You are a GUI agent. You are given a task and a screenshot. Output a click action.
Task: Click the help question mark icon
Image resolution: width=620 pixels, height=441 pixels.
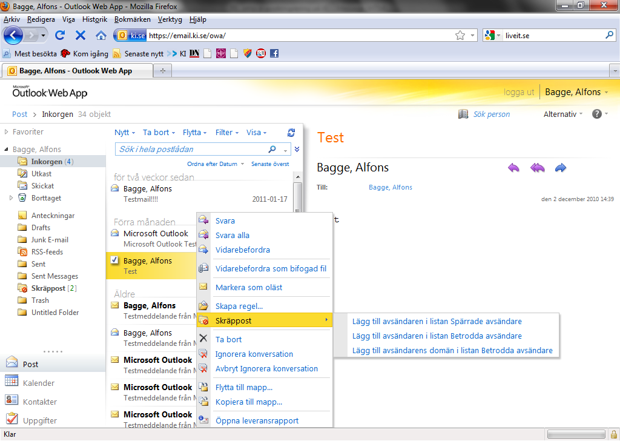click(596, 114)
